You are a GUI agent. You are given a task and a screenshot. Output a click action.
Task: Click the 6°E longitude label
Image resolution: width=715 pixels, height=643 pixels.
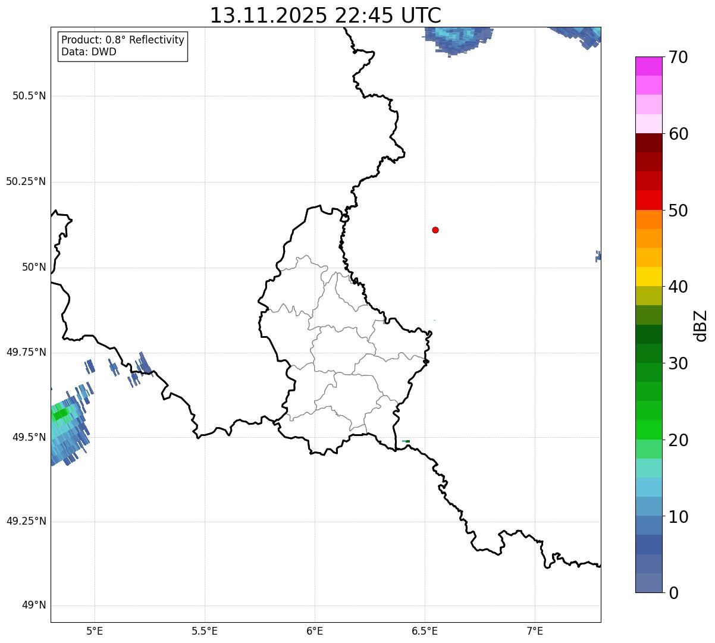315,631
